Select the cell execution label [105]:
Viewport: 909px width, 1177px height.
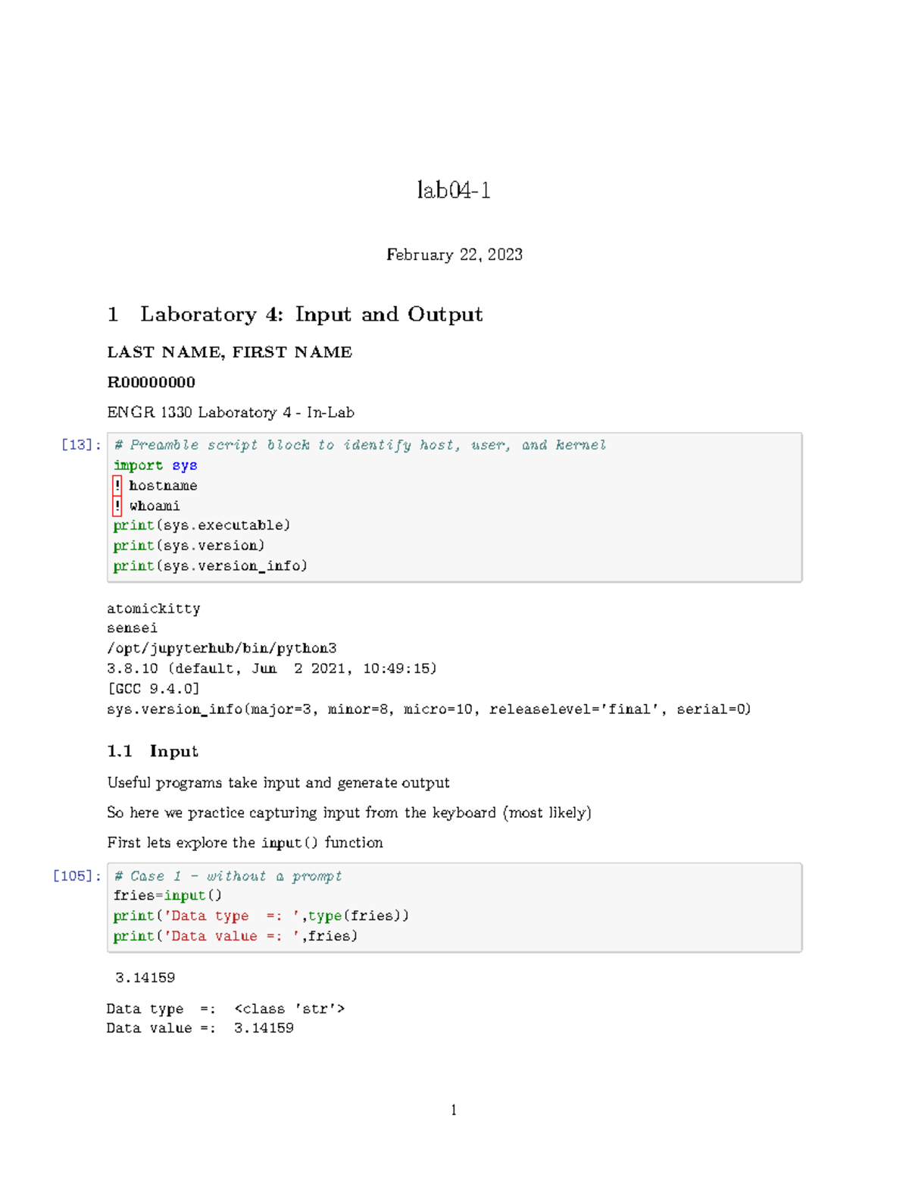(76, 875)
